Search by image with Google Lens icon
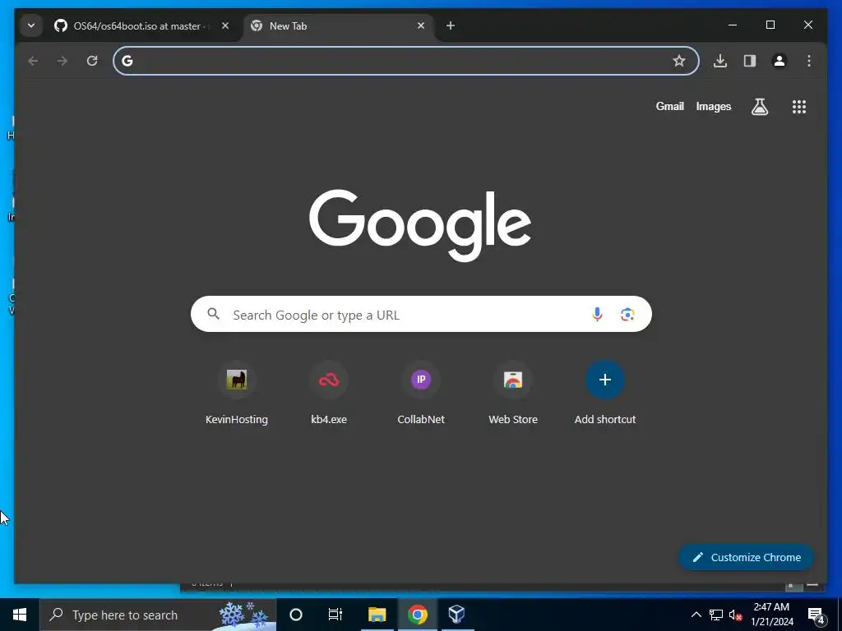Screen dimensions: 842x631 627,315
